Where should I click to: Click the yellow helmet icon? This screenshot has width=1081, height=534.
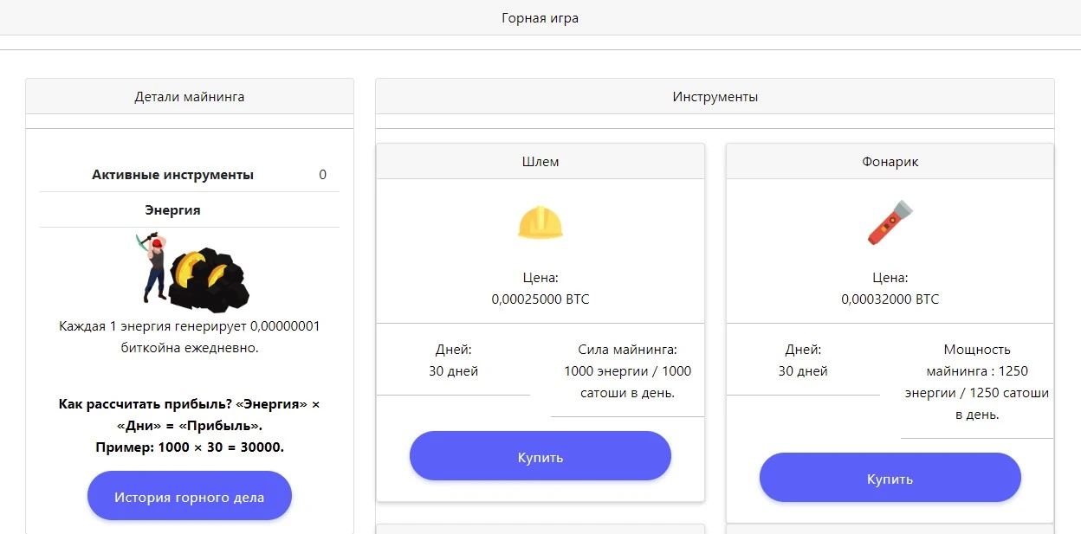tap(540, 222)
